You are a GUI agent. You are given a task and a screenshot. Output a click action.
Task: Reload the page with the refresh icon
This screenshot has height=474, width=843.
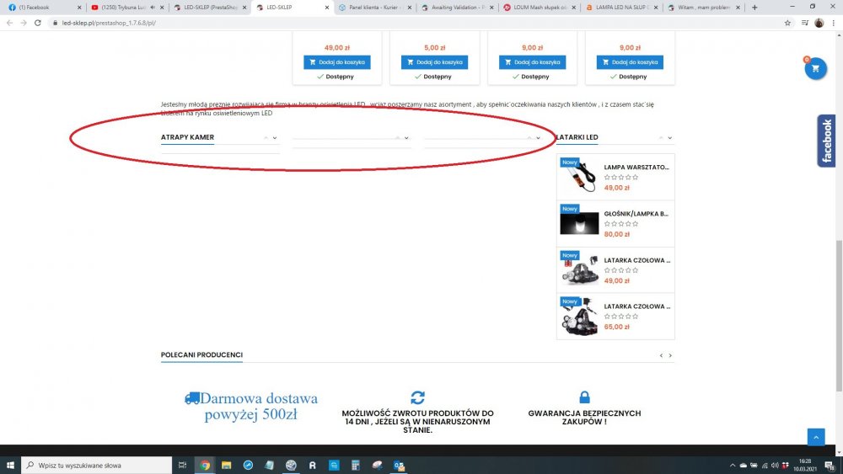[x=38, y=23]
